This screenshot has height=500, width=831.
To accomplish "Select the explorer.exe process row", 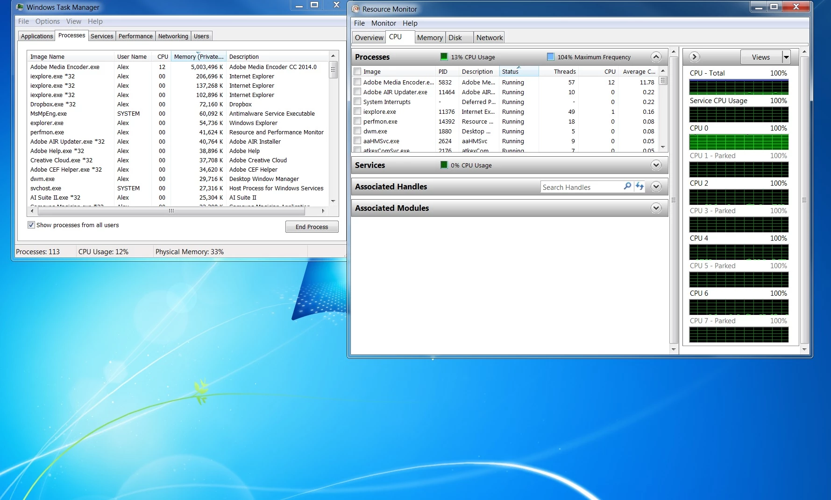I will tap(178, 123).
